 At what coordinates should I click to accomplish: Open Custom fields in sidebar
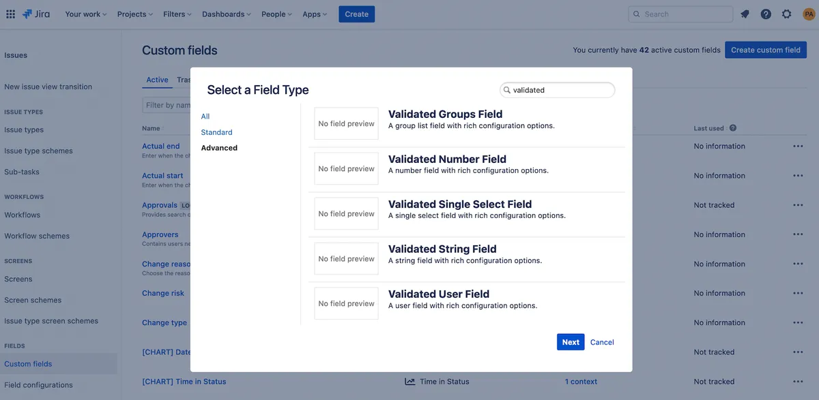[x=28, y=364]
